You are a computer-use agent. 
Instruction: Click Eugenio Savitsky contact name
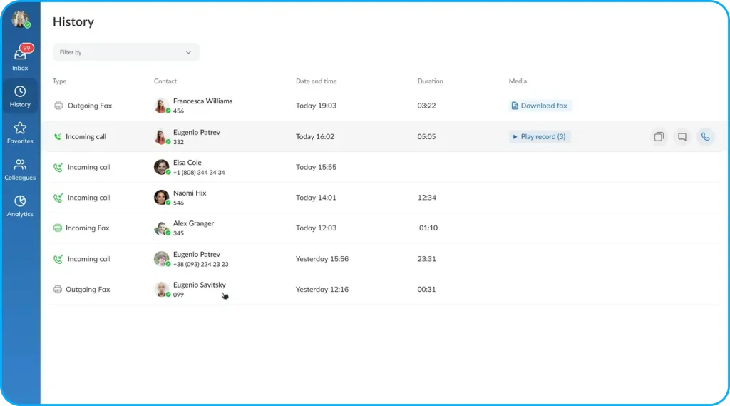pos(199,285)
